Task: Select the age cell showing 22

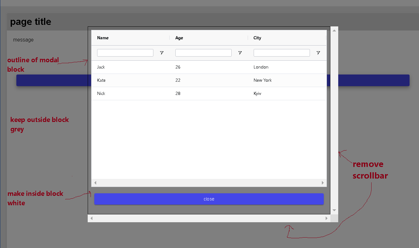Action: point(209,80)
